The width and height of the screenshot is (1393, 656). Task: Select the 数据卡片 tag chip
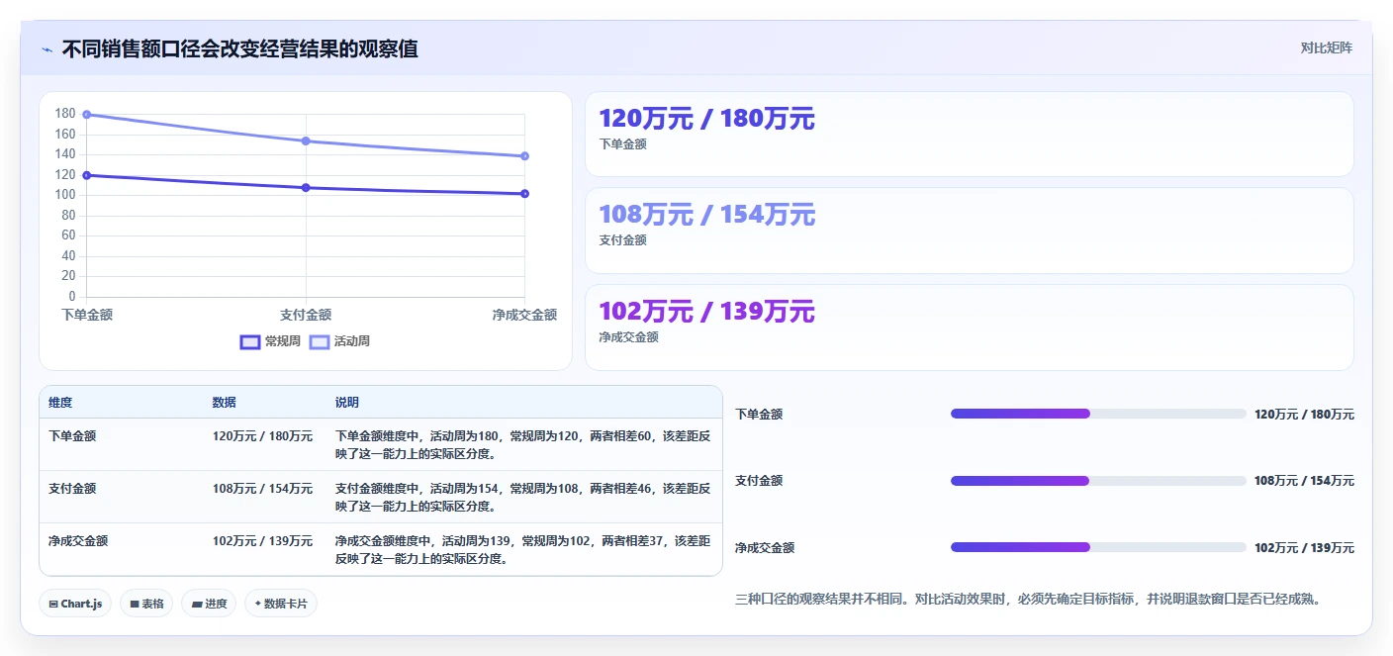coord(281,604)
